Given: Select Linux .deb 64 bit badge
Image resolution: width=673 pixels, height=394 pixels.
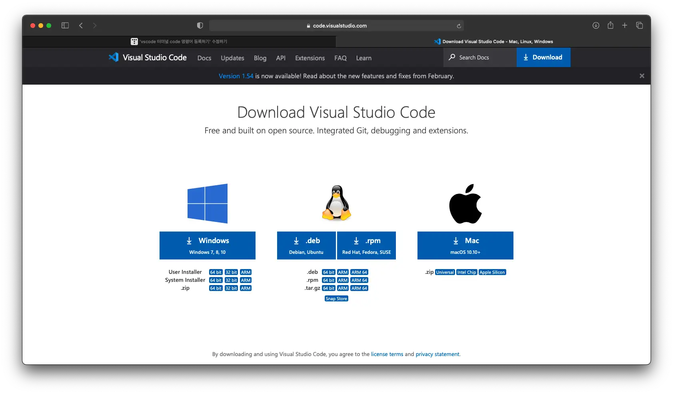Looking at the screenshot, I should point(329,272).
